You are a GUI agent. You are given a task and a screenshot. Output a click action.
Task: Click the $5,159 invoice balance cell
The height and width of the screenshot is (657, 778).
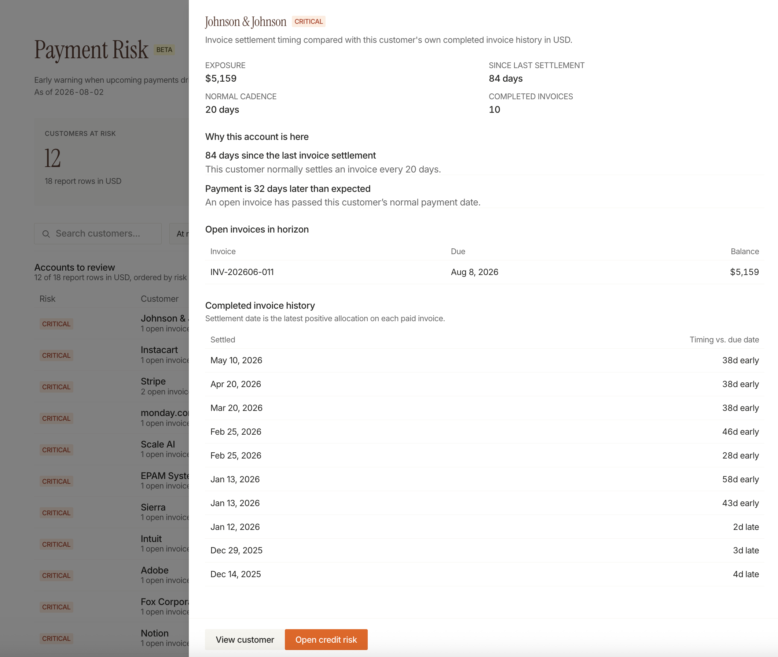[744, 272]
